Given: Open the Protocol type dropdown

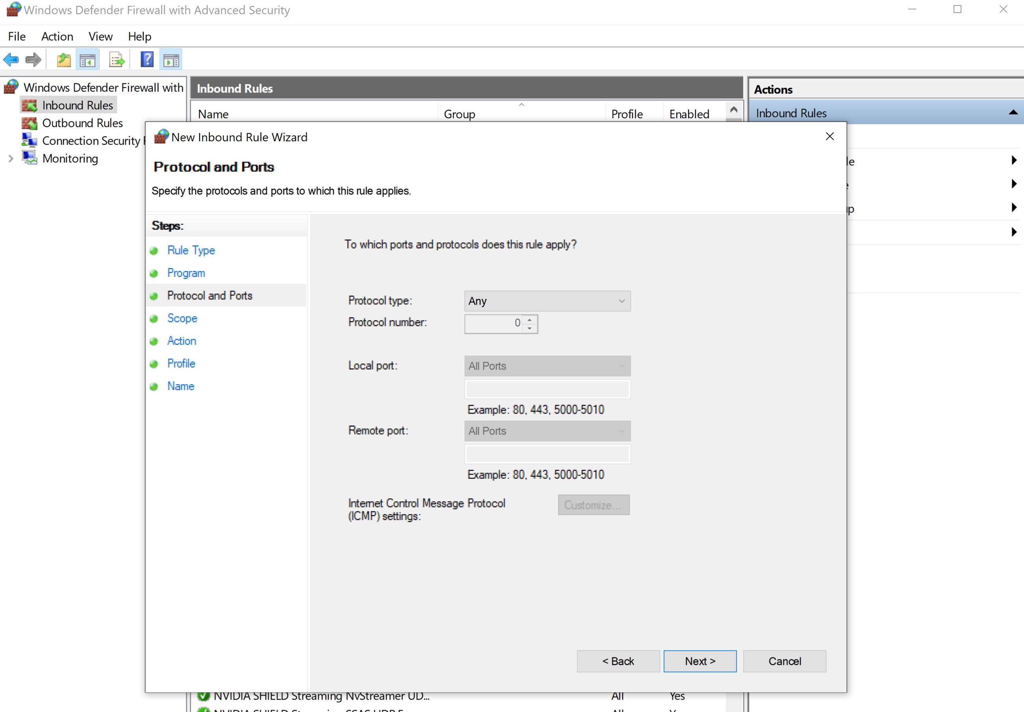Looking at the screenshot, I should pos(547,301).
